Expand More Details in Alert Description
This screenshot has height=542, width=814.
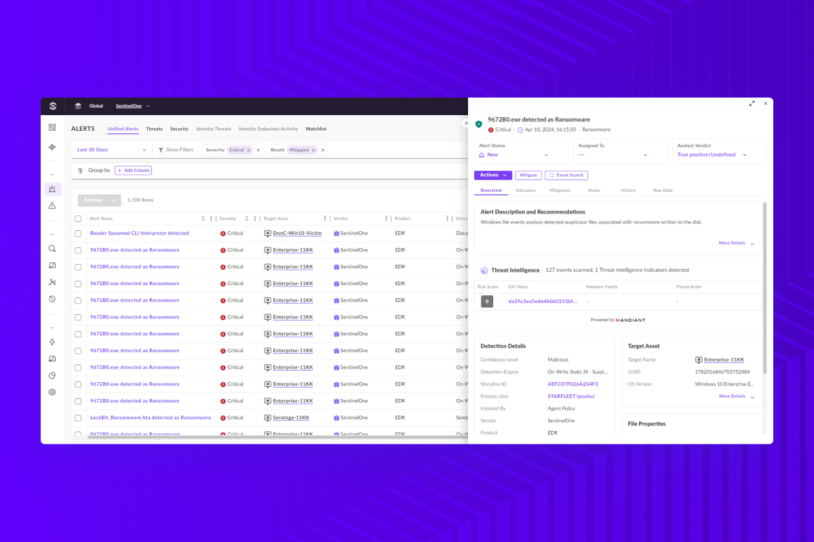coord(737,243)
